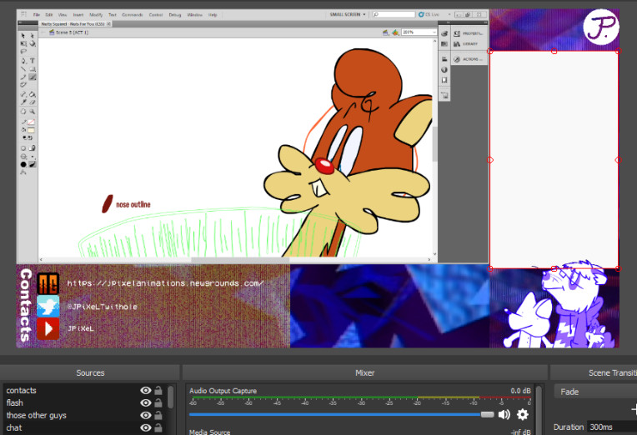Open the SMALL SCREEN workspace dropdown

pos(348,14)
